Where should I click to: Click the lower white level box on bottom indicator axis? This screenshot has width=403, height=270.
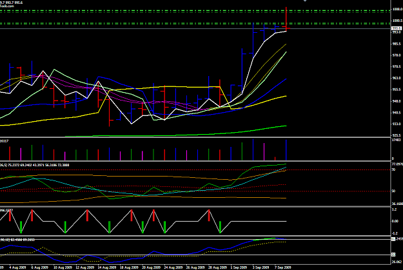393,255
